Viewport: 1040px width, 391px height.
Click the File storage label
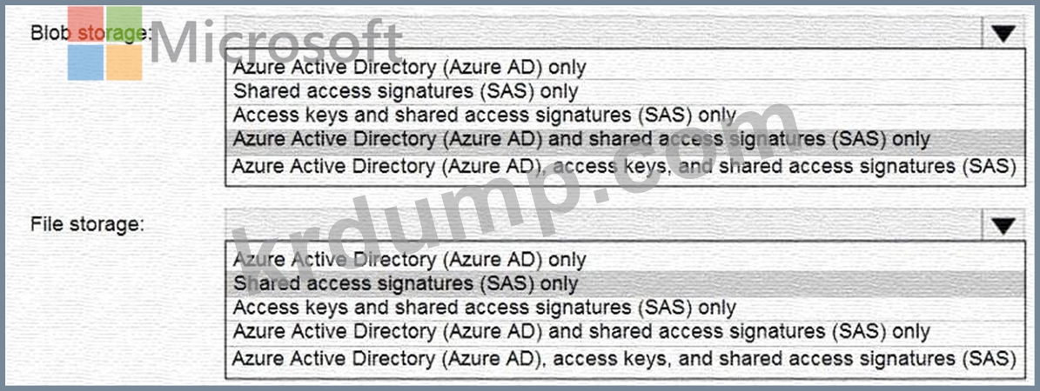pos(87,224)
